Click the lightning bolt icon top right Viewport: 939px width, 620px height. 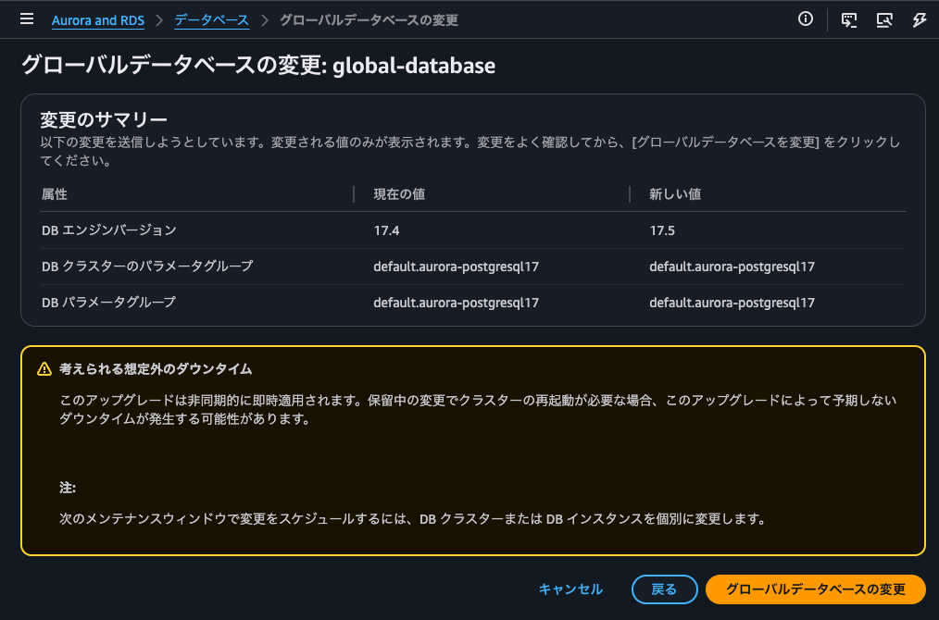(919, 19)
